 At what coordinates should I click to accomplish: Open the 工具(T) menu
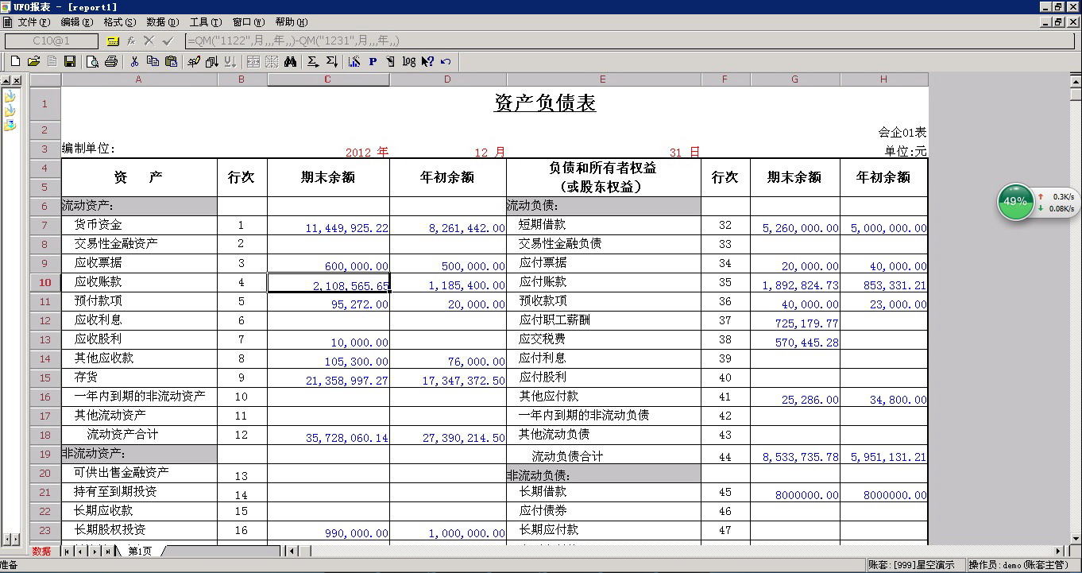pos(206,22)
